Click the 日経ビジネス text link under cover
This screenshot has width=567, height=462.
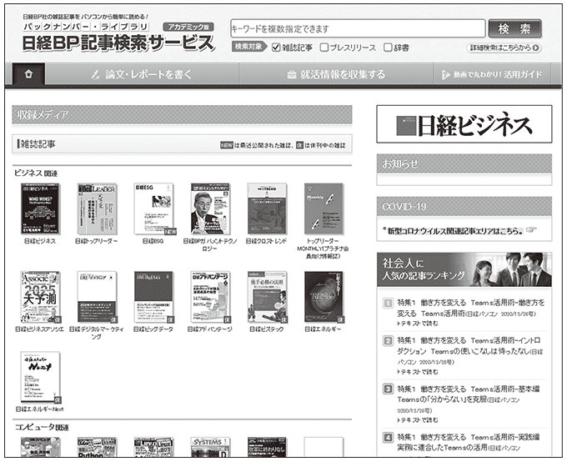pyautogui.click(x=40, y=241)
